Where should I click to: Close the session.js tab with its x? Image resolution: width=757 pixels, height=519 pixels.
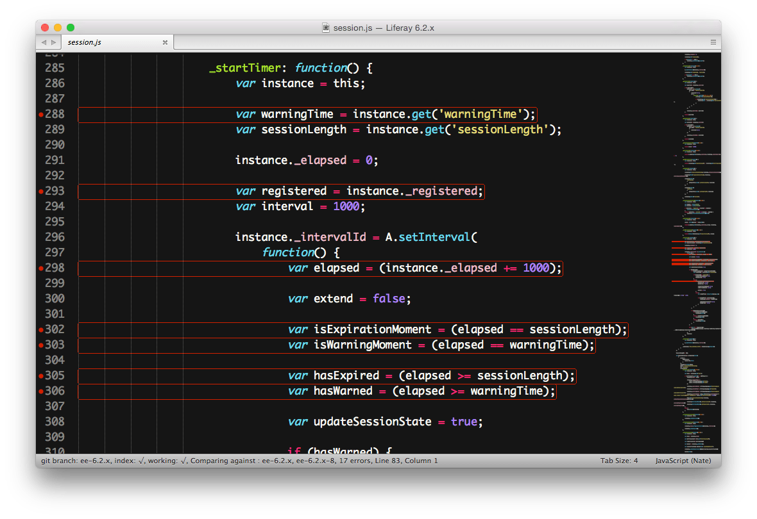coord(165,42)
